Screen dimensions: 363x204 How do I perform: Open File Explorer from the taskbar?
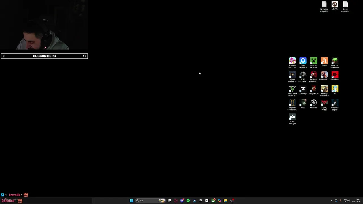point(225,201)
